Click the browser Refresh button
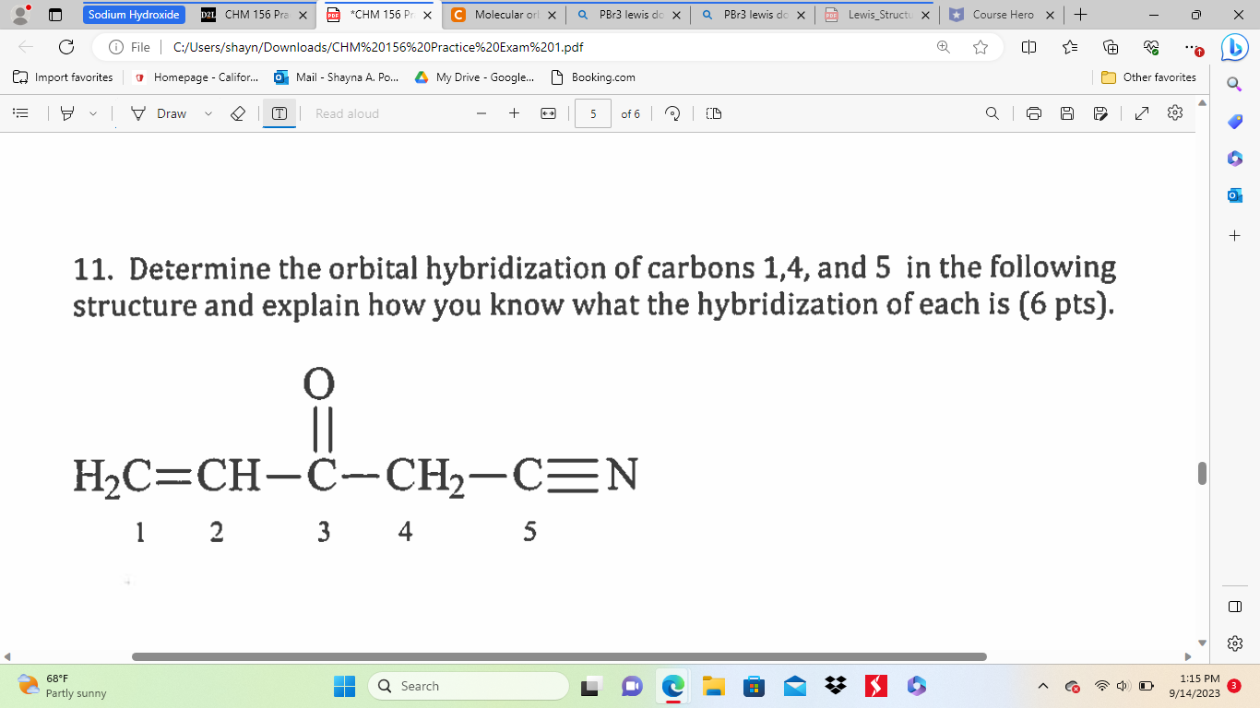1260x708 pixels. tap(66, 47)
